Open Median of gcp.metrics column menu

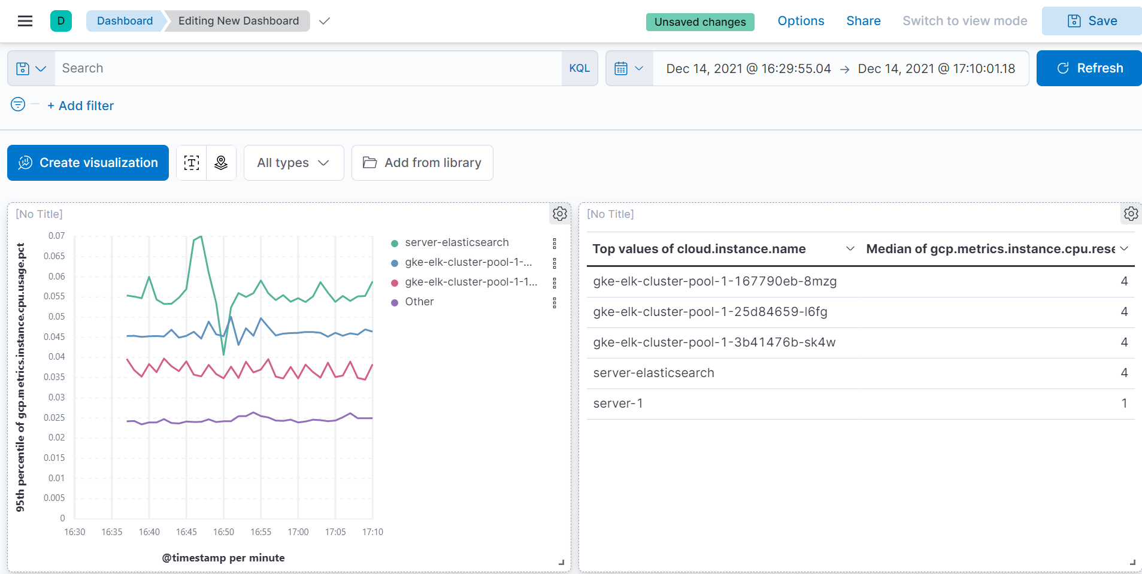coord(1124,248)
